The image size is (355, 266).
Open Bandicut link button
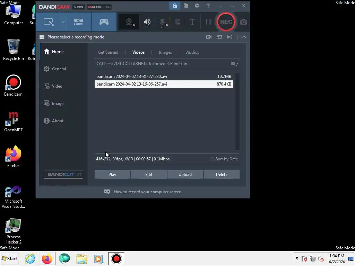point(63,175)
